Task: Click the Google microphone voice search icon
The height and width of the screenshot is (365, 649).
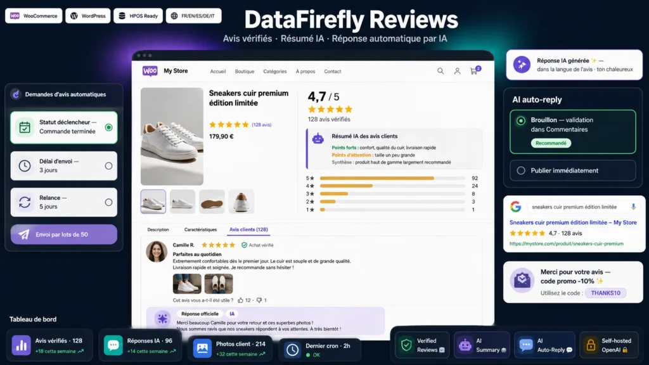Action: pyautogui.click(x=633, y=207)
